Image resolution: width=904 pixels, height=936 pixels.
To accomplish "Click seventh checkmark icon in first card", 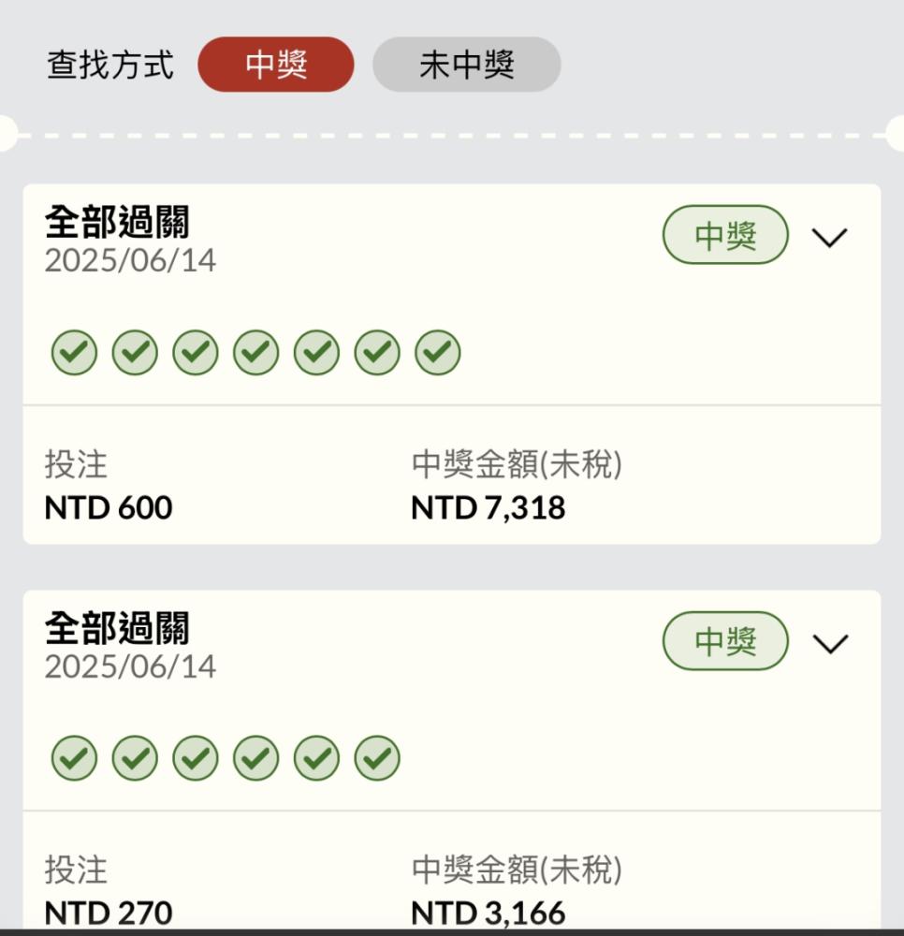I will [x=437, y=352].
